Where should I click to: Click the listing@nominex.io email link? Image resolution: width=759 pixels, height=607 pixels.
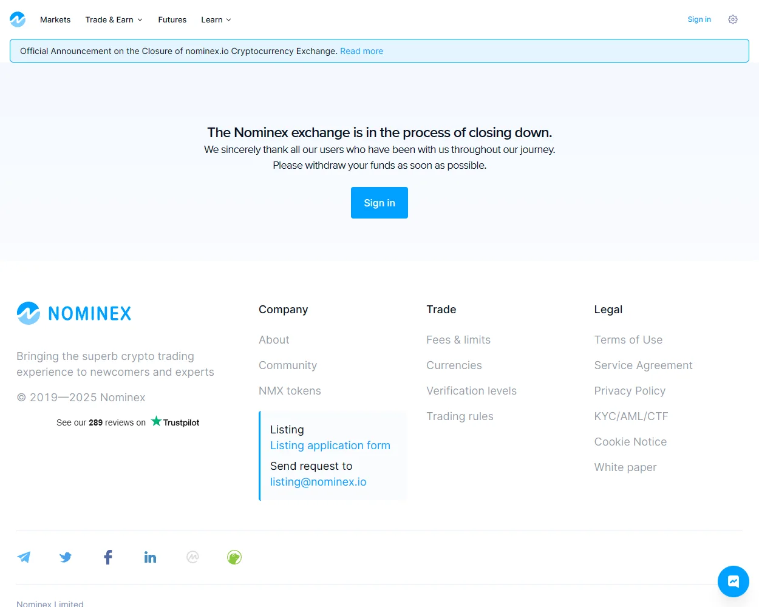click(318, 481)
